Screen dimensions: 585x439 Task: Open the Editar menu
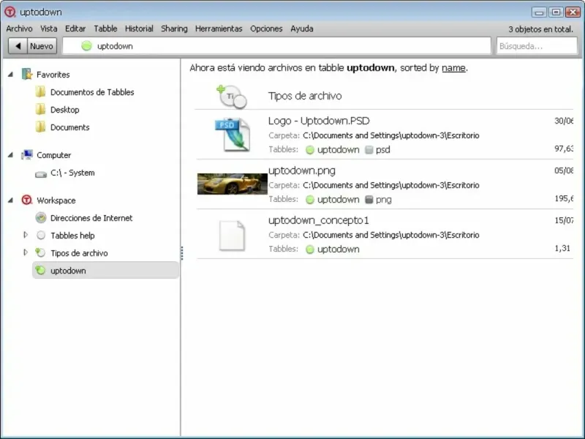[x=75, y=29]
